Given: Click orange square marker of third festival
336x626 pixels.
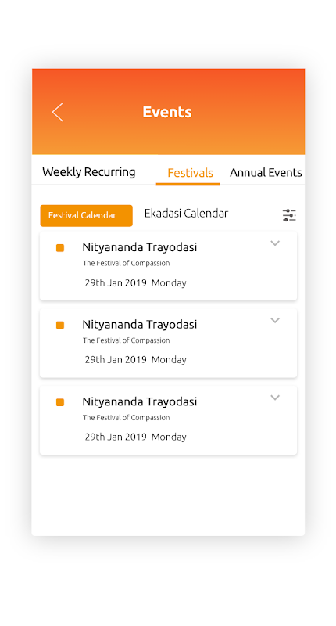Looking at the screenshot, I should point(60,402).
